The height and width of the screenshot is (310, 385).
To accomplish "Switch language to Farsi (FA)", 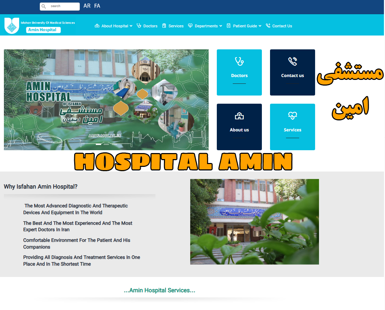I will (x=97, y=6).
